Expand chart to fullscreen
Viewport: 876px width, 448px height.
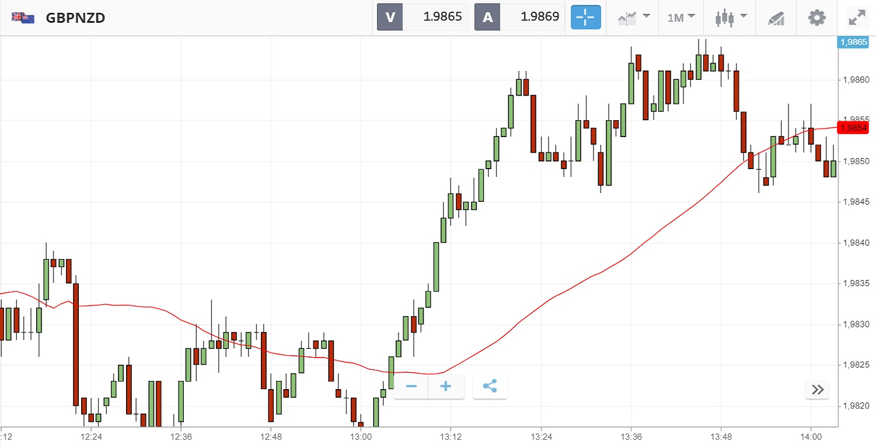click(x=856, y=17)
